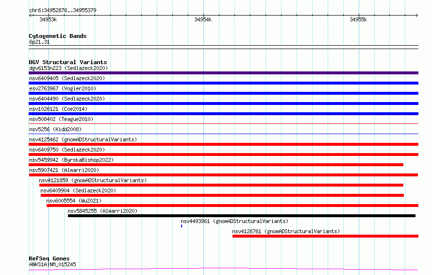Click the right arrowhead of the ruler
The width and height of the screenshot is (432, 275).
click(417, 16)
